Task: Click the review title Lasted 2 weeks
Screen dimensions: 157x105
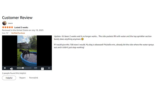Action: tap(21, 27)
